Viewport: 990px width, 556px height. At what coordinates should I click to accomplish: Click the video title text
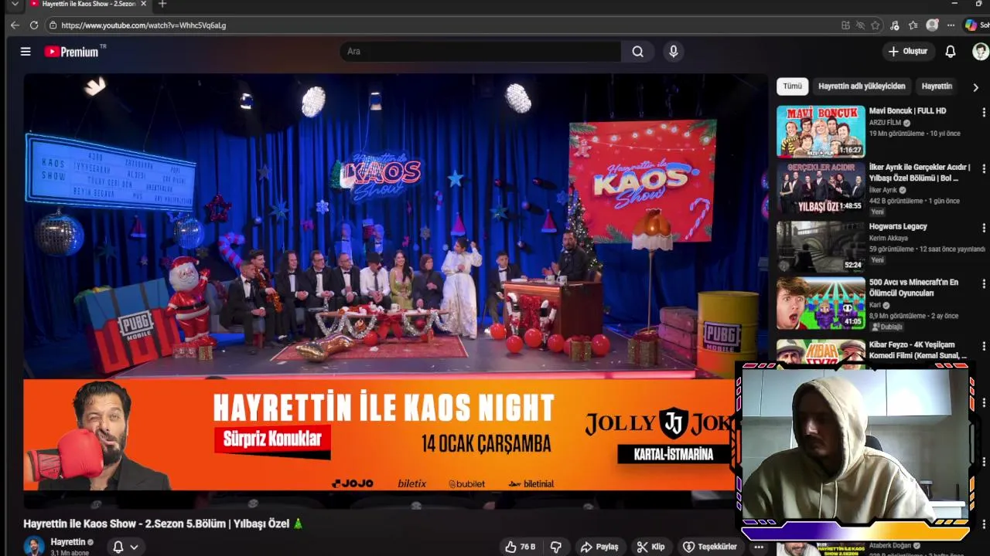(163, 524)
